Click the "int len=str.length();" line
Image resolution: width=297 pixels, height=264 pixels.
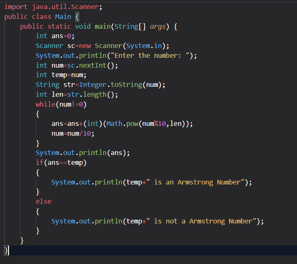(x=77, y=95)
